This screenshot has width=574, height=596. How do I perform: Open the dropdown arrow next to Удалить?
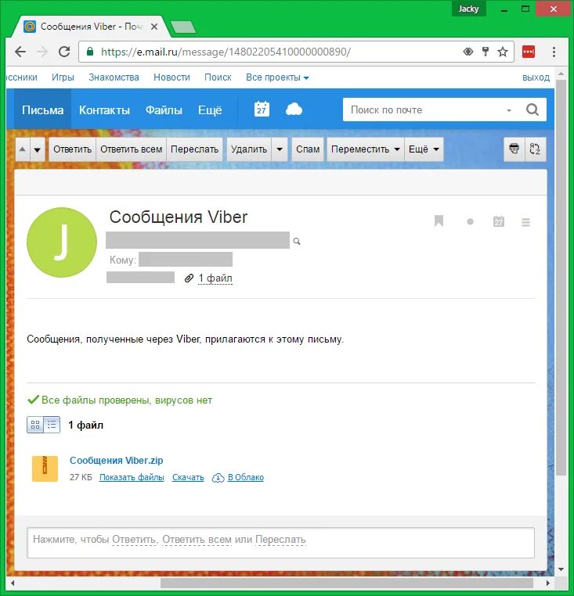[280, 149]
